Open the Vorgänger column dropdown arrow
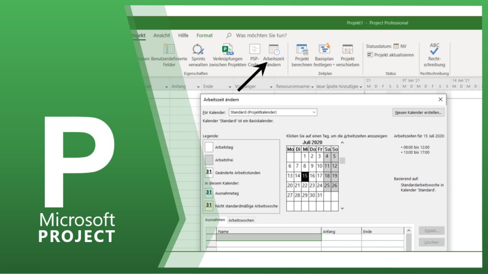488x274 pixels. [271, 87]
